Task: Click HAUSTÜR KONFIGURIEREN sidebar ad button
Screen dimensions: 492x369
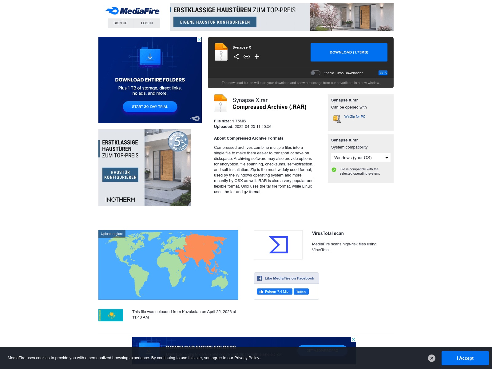Action: coord(120,175)
